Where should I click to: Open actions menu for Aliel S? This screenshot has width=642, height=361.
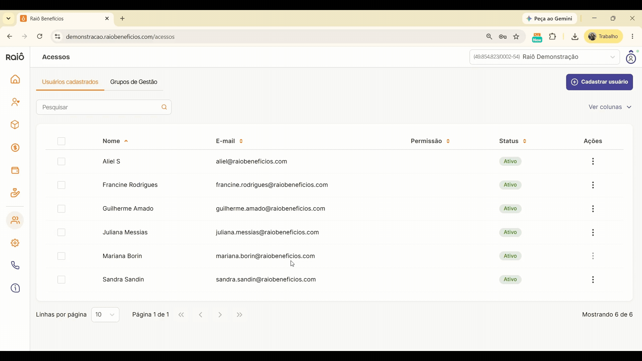(x=593, y=162)
